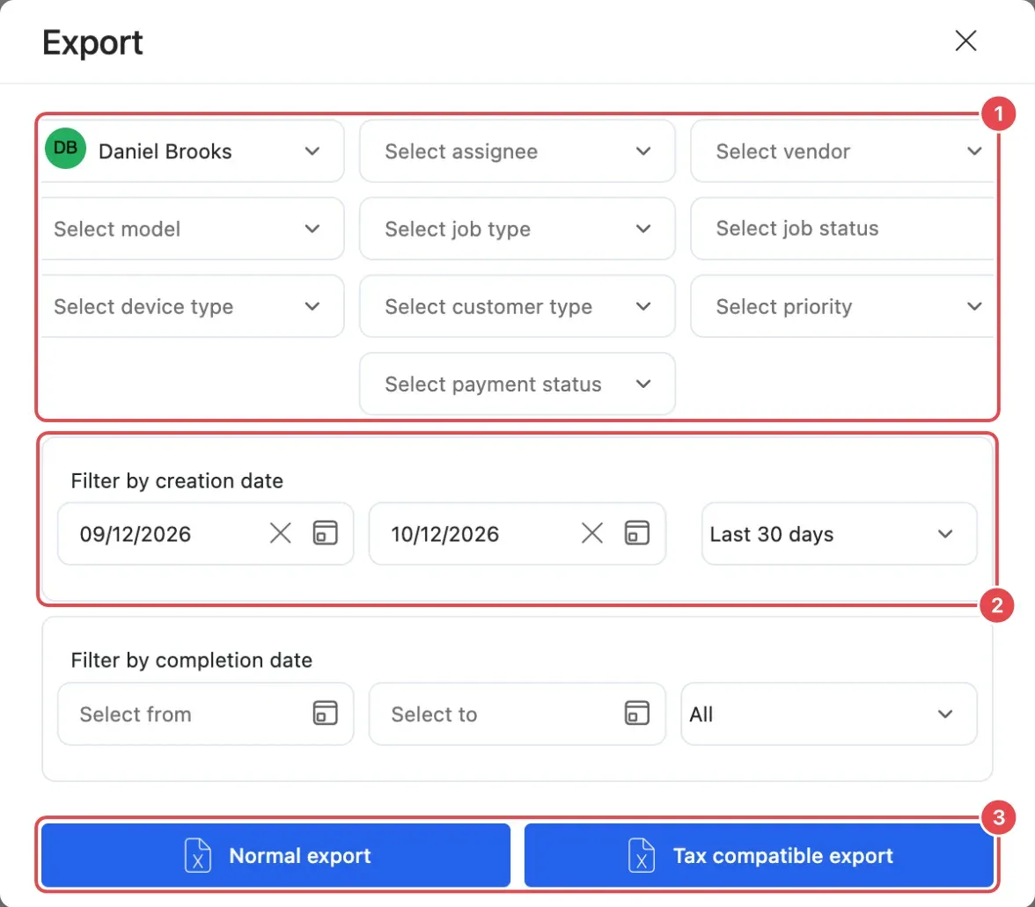This screenshot has height=907, width=1035.
Task: Open the Last 30 days range dropdown
Action: 839,534
